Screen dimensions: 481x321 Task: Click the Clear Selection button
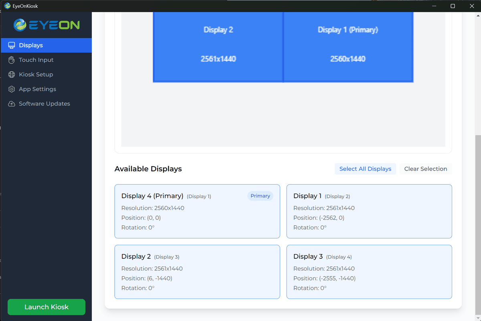[425, 169]
